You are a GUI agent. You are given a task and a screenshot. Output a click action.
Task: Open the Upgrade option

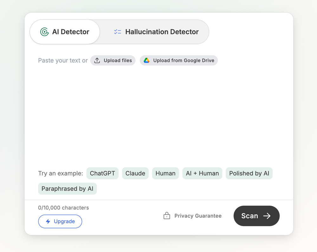tap(60, 221)
